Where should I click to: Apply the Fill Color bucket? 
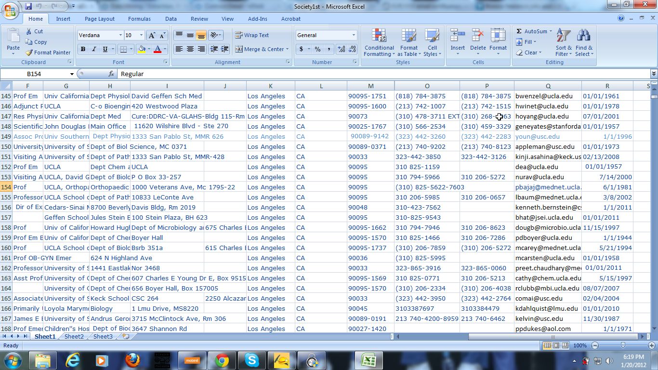pos(142,49)
